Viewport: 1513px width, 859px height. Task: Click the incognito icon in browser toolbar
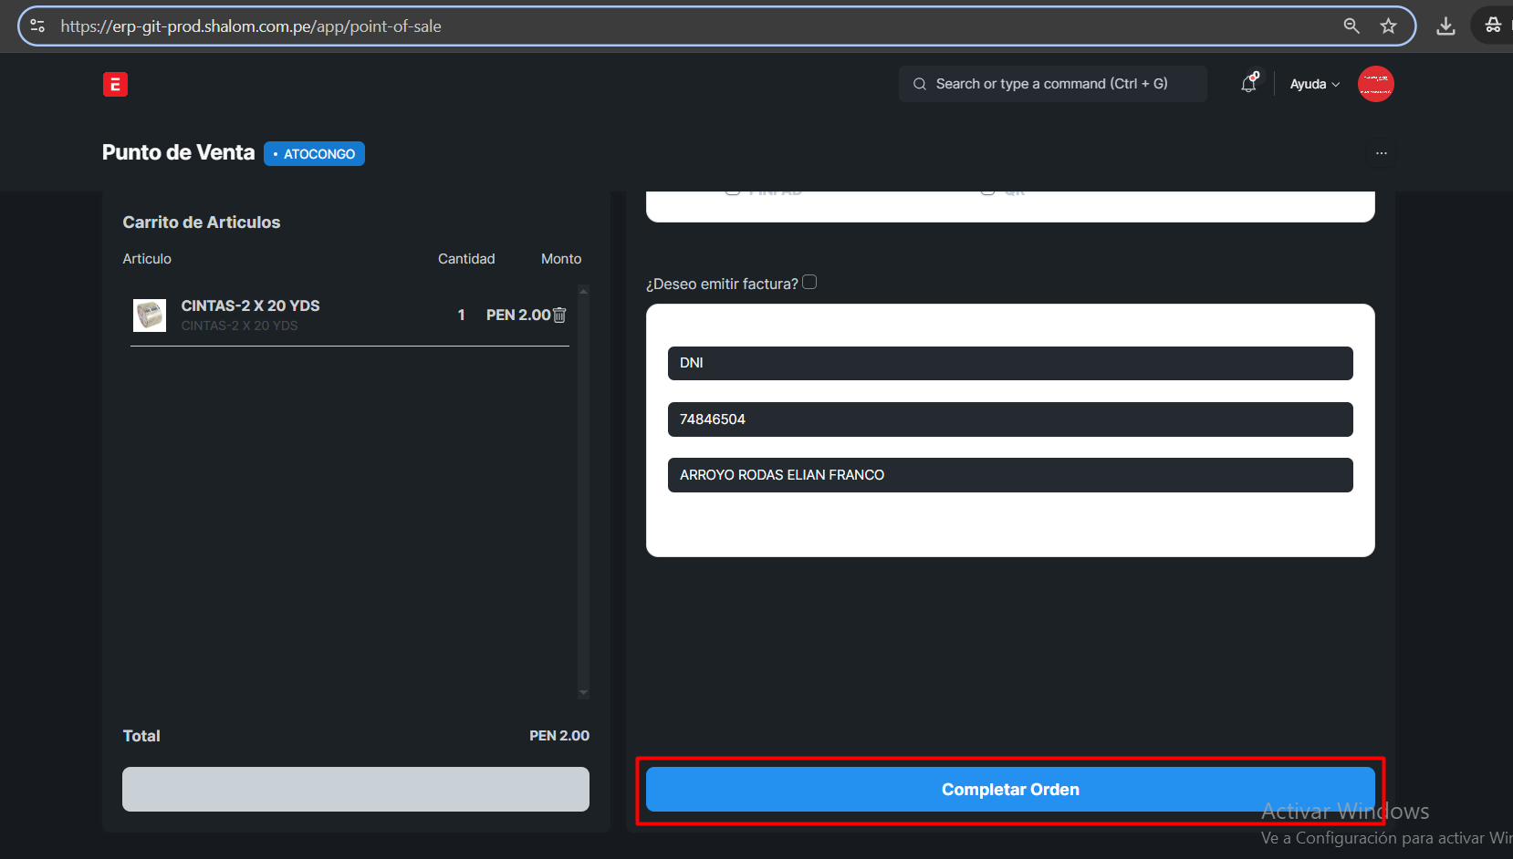point(1493,26)
